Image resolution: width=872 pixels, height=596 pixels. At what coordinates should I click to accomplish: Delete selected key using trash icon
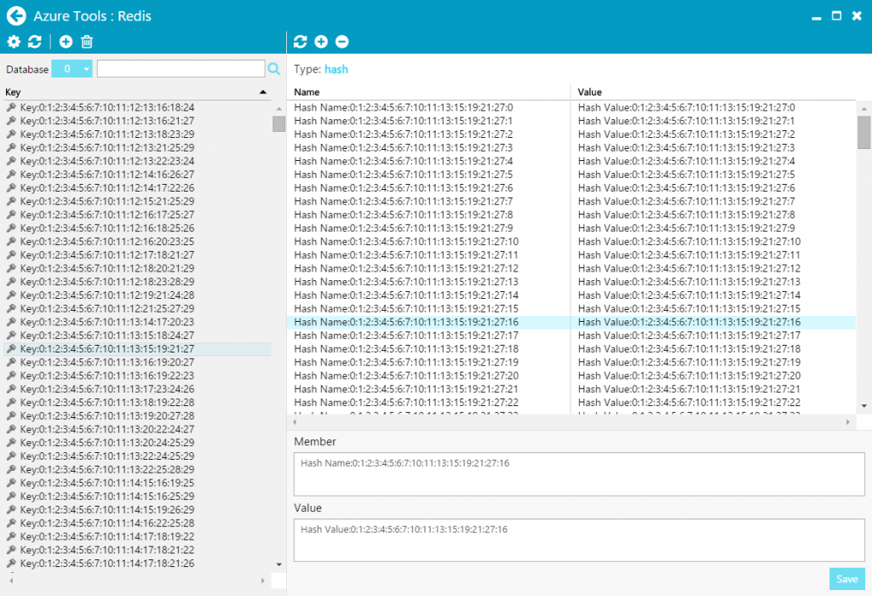click(x=87, y=42)
